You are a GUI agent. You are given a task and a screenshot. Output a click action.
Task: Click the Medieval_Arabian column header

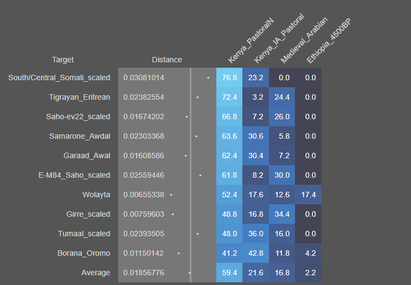(x=304, y=41)
